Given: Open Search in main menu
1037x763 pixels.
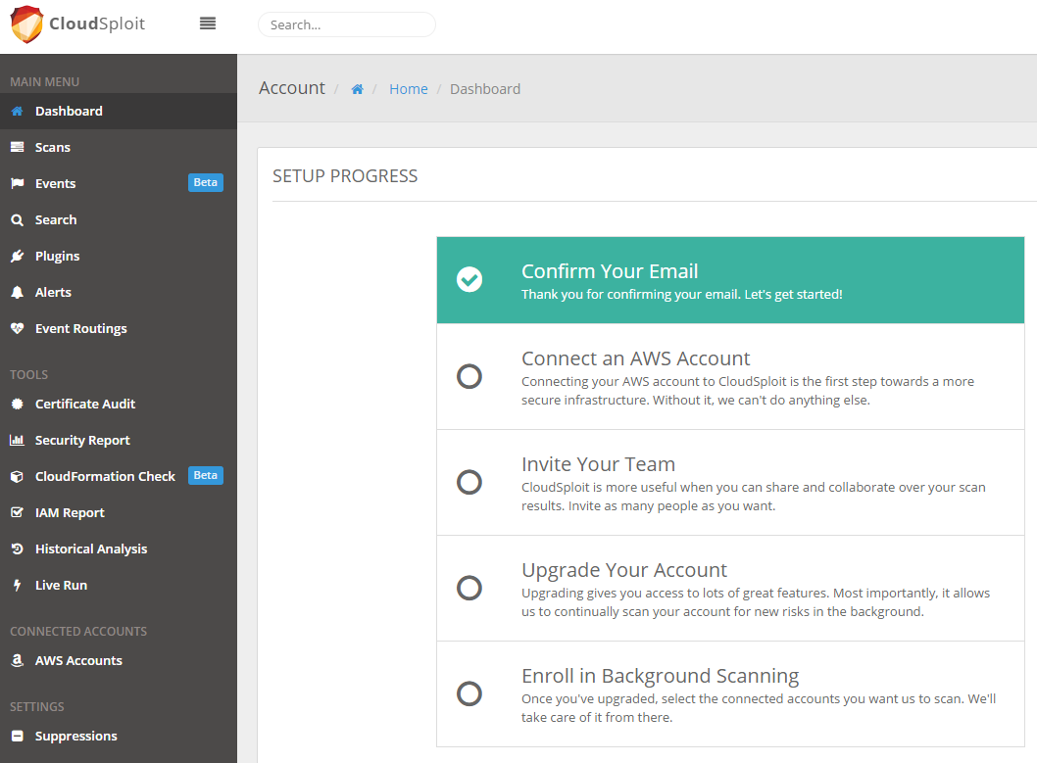Looking at the screenshot, I should [x=119, y=220].
